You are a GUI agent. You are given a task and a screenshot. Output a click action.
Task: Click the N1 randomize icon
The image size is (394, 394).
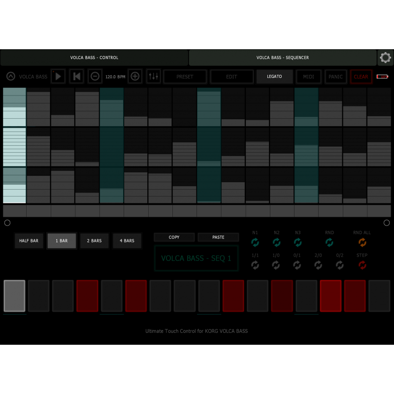(255, 242)
